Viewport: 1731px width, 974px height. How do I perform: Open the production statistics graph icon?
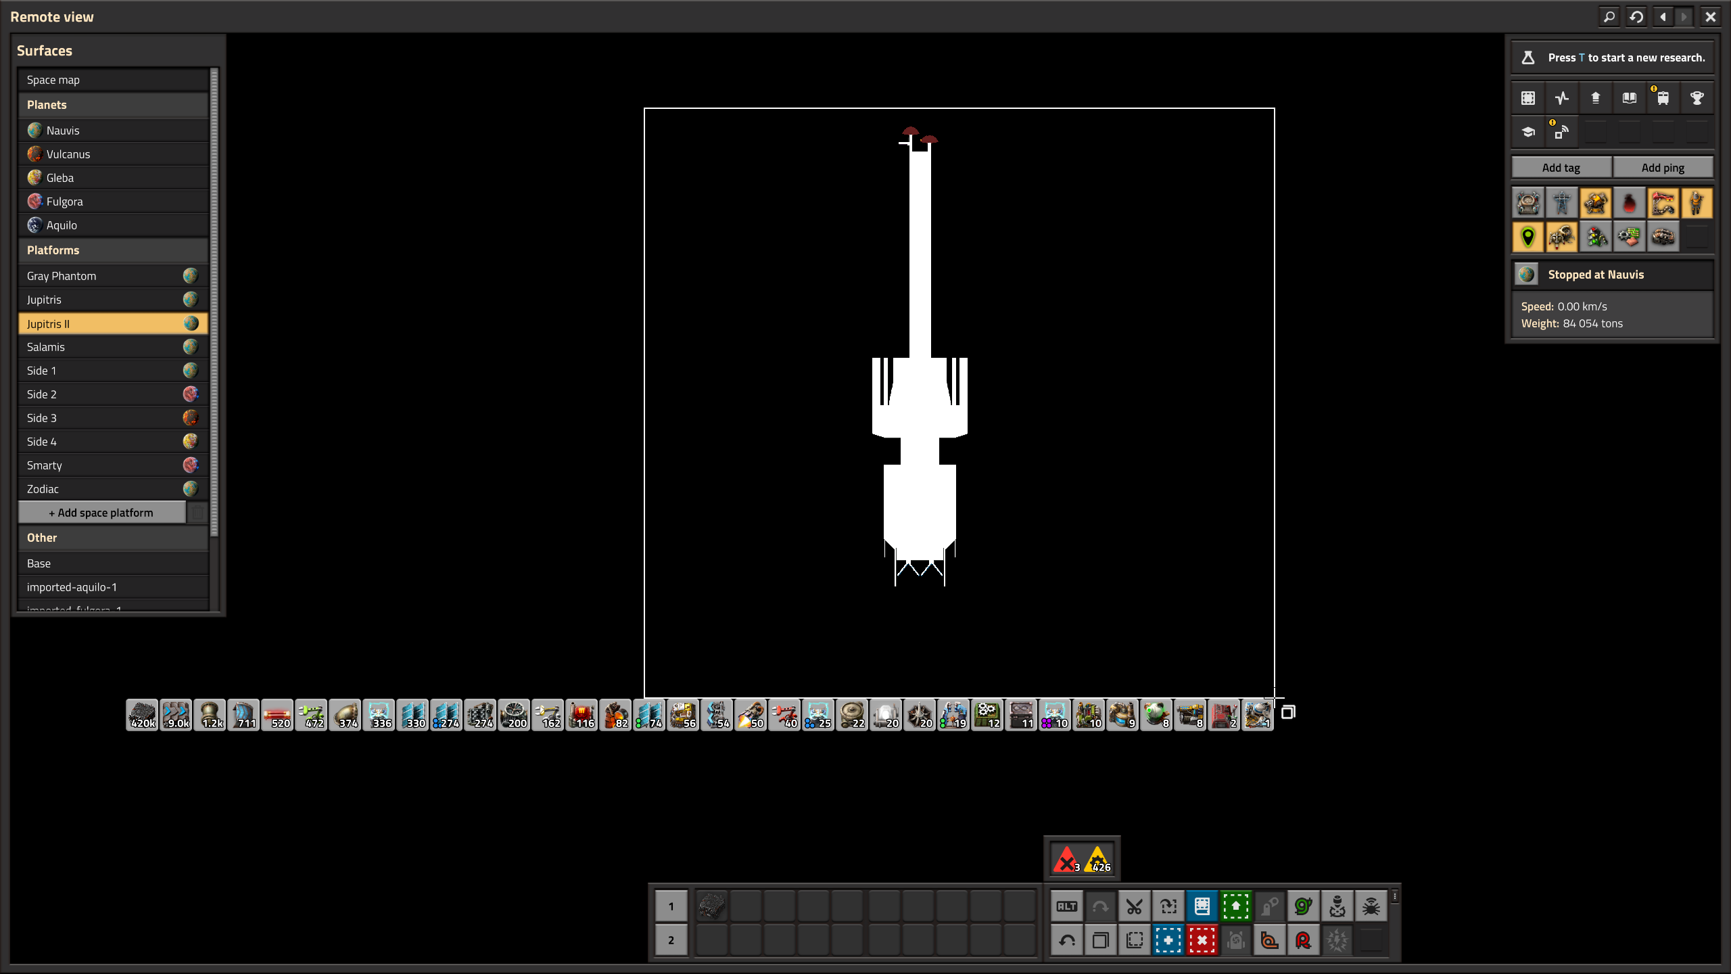tap(1561, 98)
